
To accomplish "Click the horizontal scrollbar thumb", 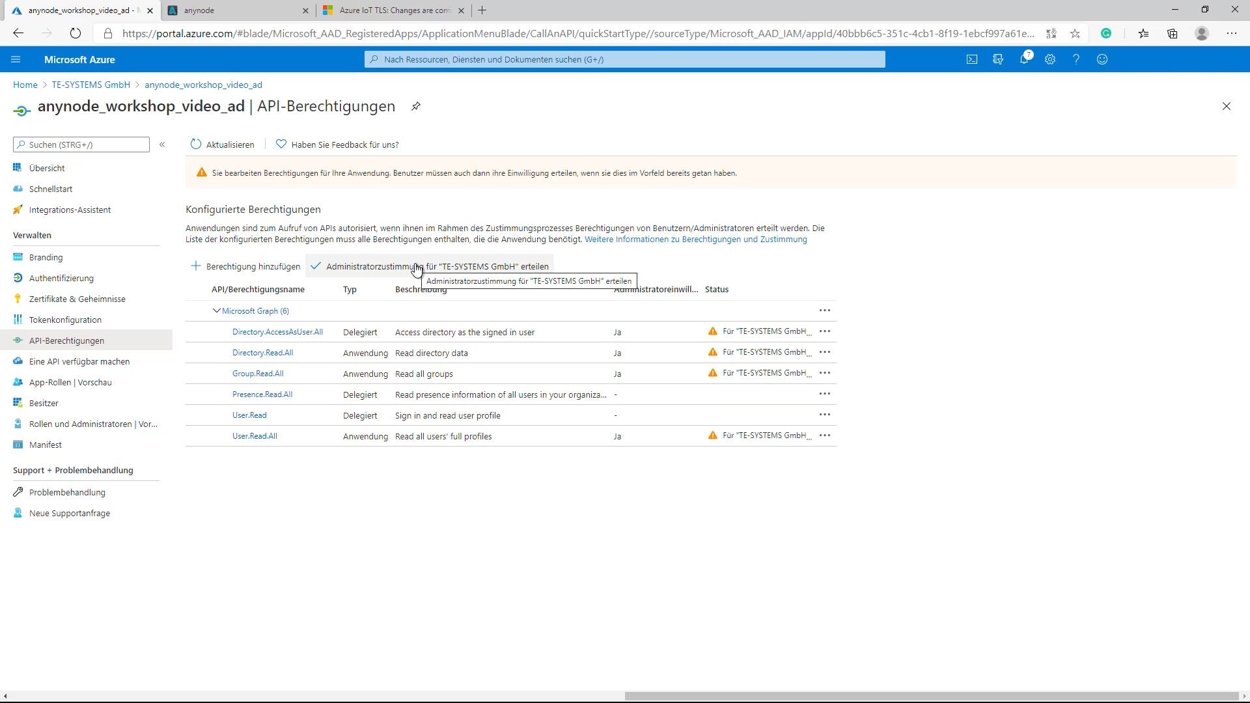I will click(x=931, y=696).
